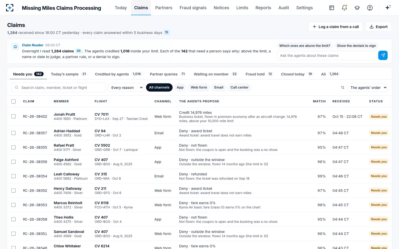Screen dimensions: 399x249
Task: Open the Every reason dropdown
Action: tap(126, 87)
